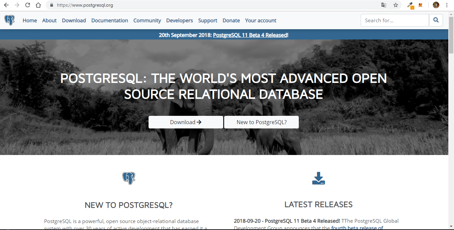Viewport: 454px width, 230px height.
Task: Go to the browser home page icon
Action: pyautogui.click(x=38, y=5)
